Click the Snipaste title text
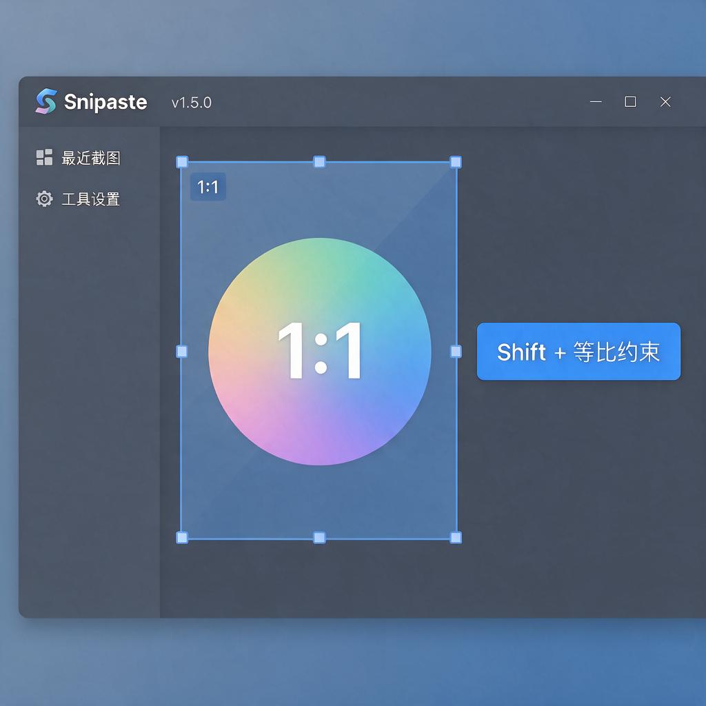 tap(105, 102)
